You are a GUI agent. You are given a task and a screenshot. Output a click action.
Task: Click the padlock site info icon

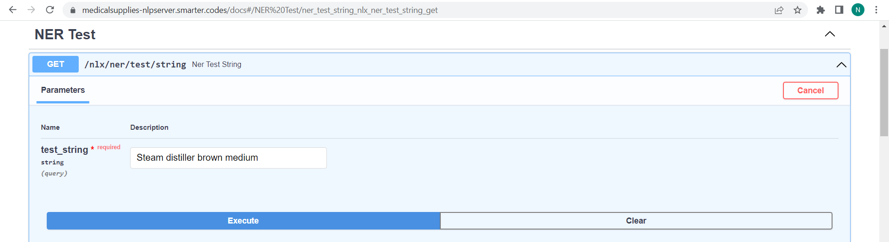tap(73, 10)
